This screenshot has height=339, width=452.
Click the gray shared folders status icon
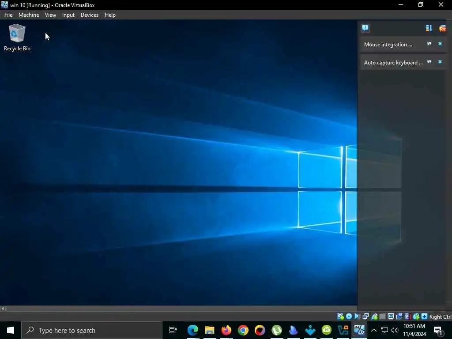click(383, 316)
